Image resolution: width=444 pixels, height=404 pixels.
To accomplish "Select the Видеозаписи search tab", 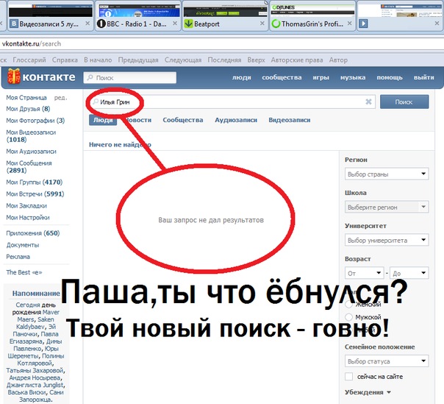I will 289,120.
